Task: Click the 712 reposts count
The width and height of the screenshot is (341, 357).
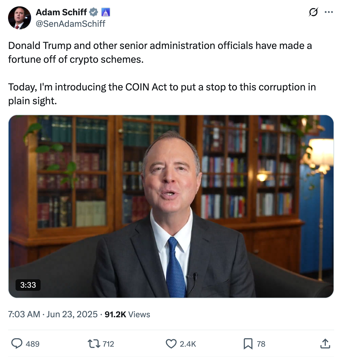Action: (x=108, y=344)
